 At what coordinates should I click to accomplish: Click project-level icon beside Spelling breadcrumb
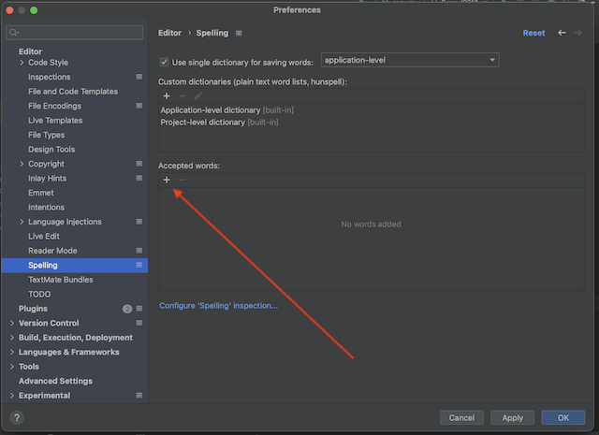point(239,34)
